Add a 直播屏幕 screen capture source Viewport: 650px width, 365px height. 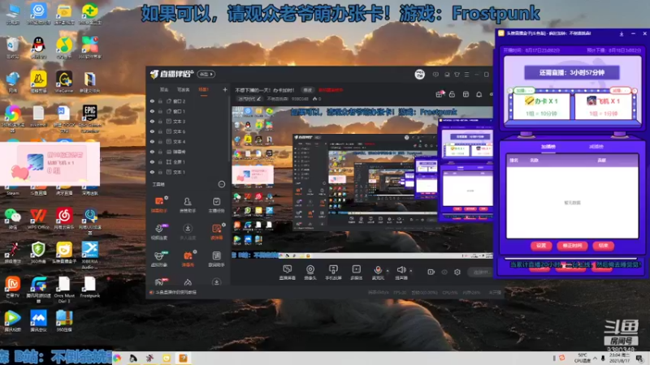pyautogui.click(x=287, y=273)
